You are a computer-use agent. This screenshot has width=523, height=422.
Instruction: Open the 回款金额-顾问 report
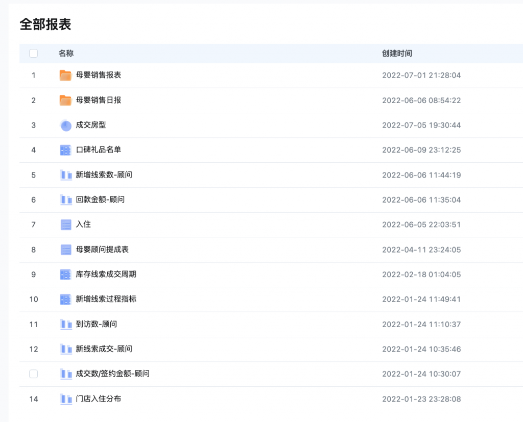tap(100, 200)
